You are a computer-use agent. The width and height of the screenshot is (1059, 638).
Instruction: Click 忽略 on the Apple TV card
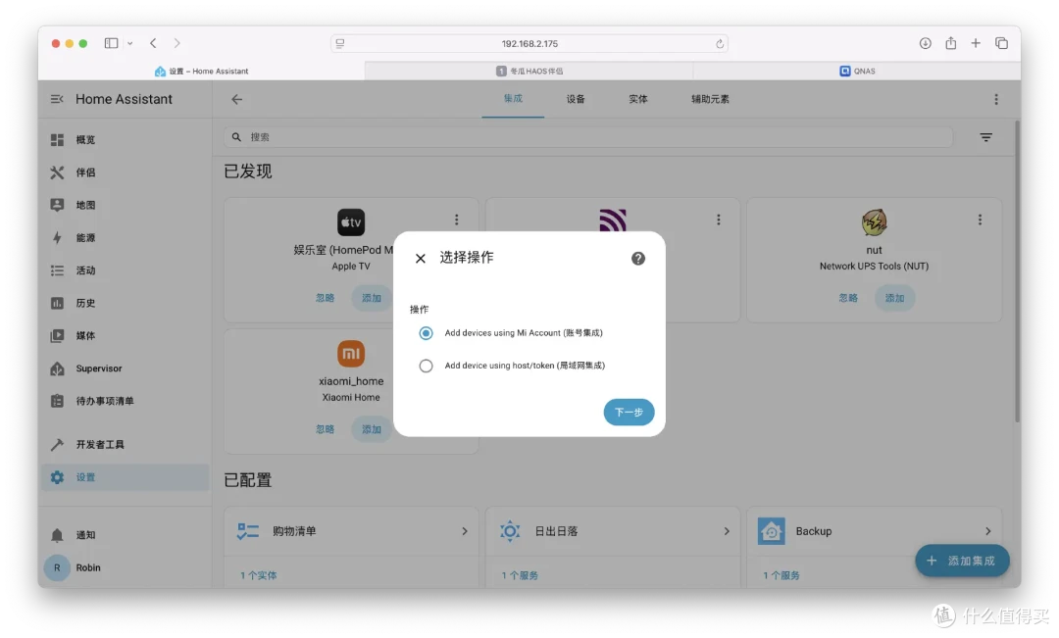pyautogui.click(x=325, y=298)
